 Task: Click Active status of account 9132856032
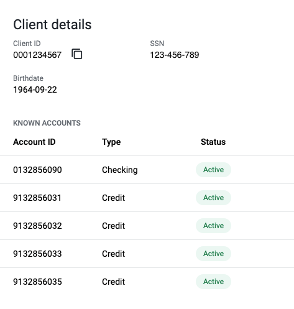(213, 226)
